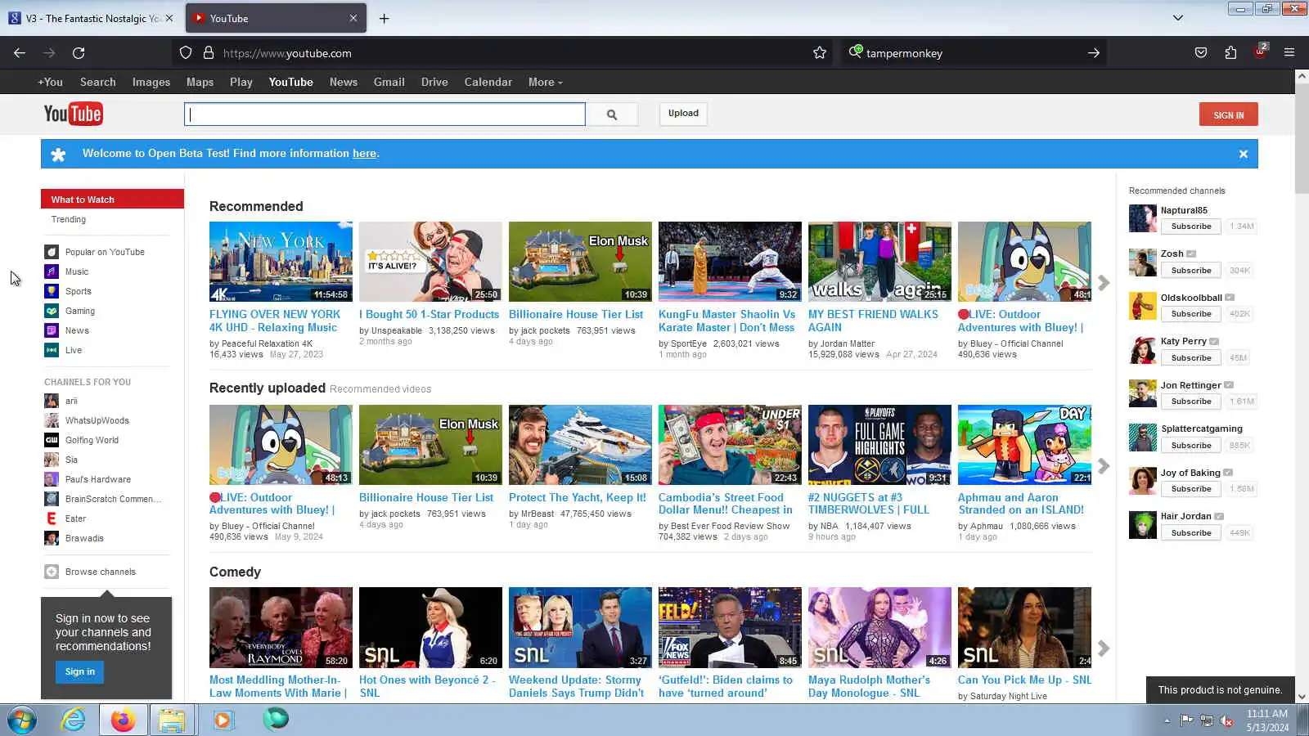Image resolution: width=1309 pixels, height=736 pixels.
Task: Bookmark this page with the star icon
Action: [x=820, y=53]
